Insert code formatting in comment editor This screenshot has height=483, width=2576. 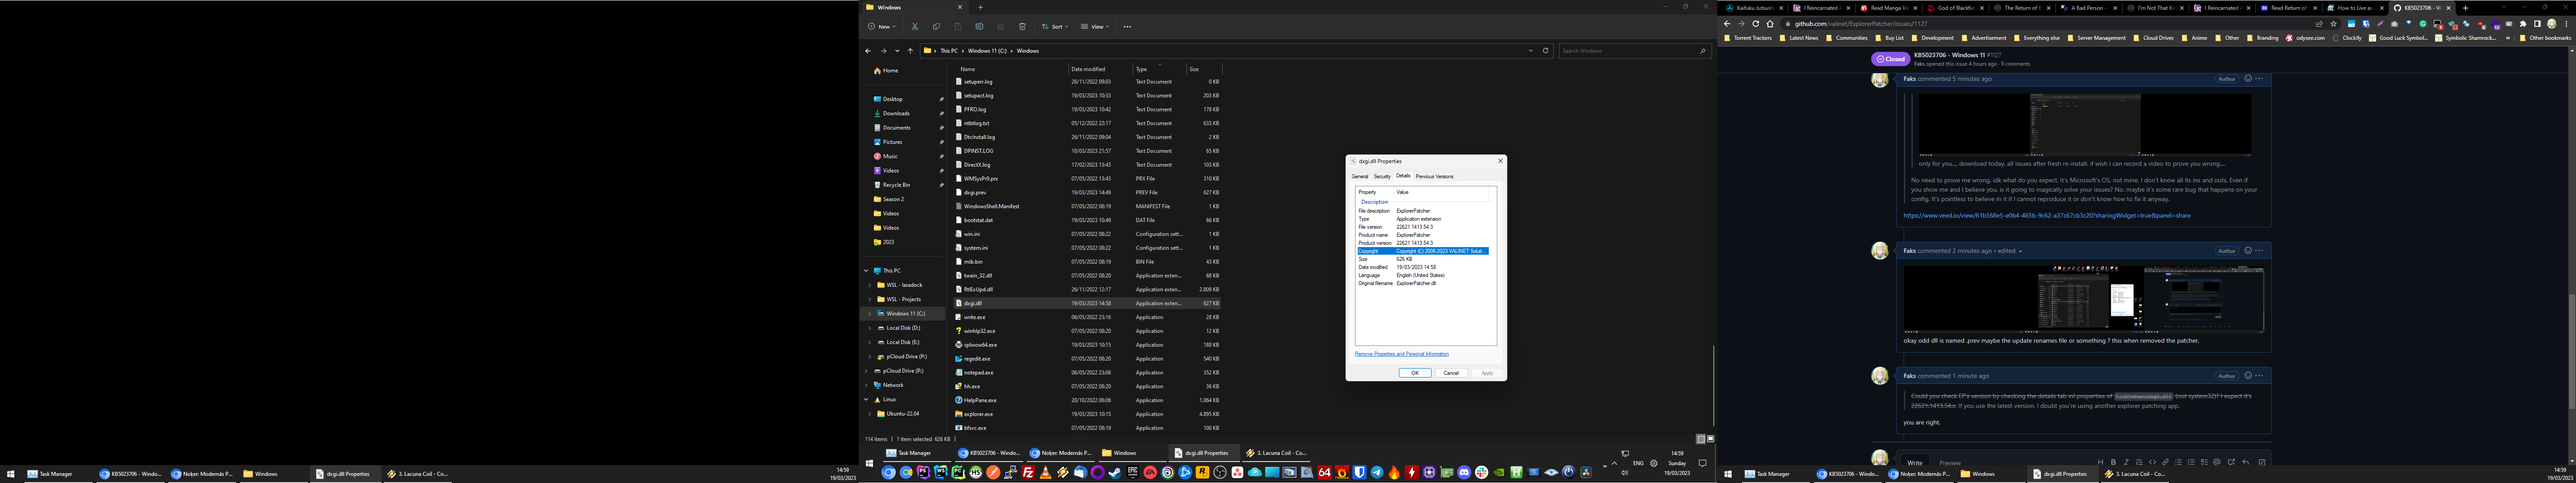tap(2152, 462)
